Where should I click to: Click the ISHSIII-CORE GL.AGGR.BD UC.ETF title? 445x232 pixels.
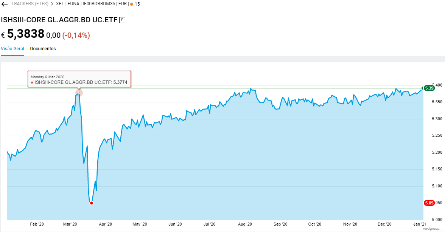(59, 20)
